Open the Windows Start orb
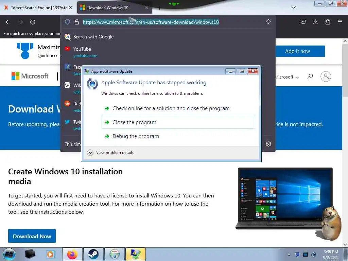348x261 pixels. point(9,254)
